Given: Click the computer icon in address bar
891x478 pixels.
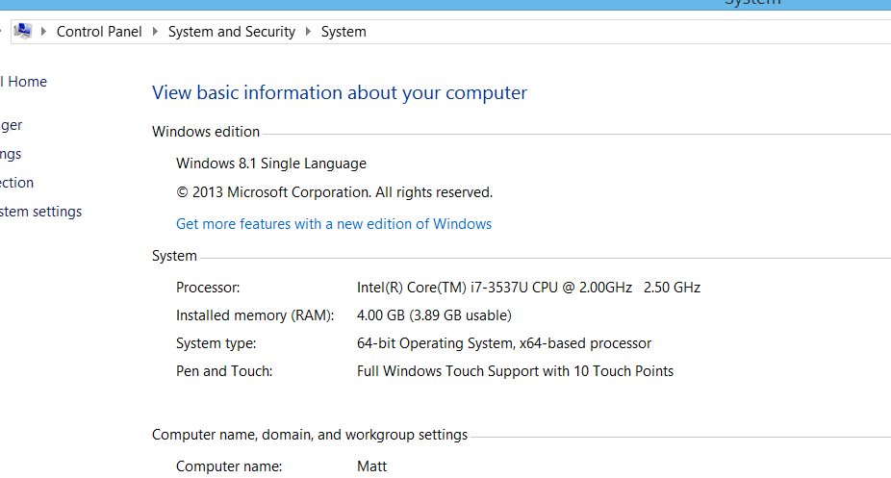Looking at the screenshot, I should [23, 31].
